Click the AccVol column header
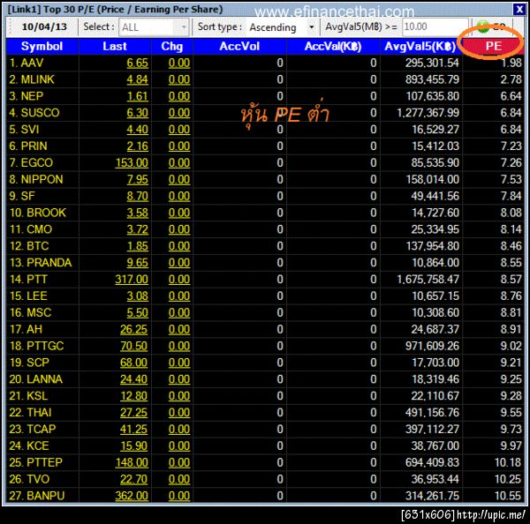This screenshot has height=524, width=530. click(239, 46)
